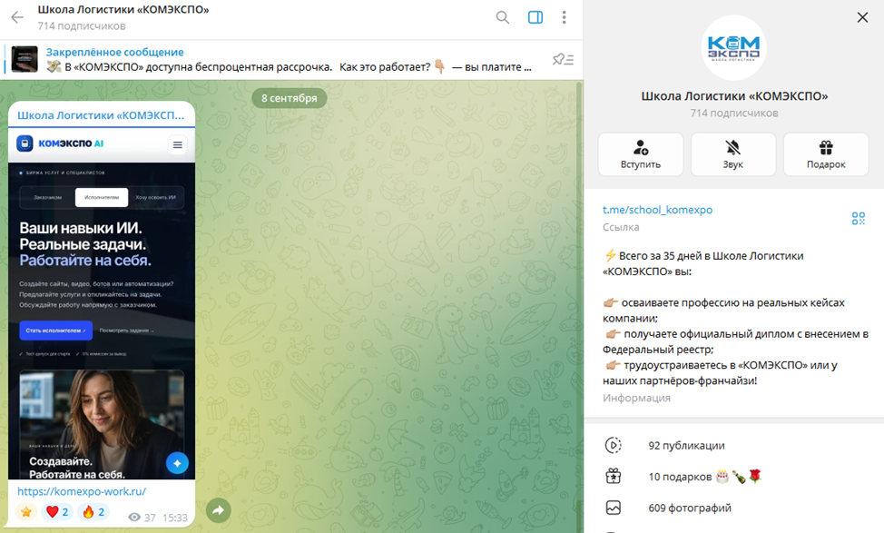Toggle the 'Звук' notification mute button
The image size is (884, 533).
point(733,154)
